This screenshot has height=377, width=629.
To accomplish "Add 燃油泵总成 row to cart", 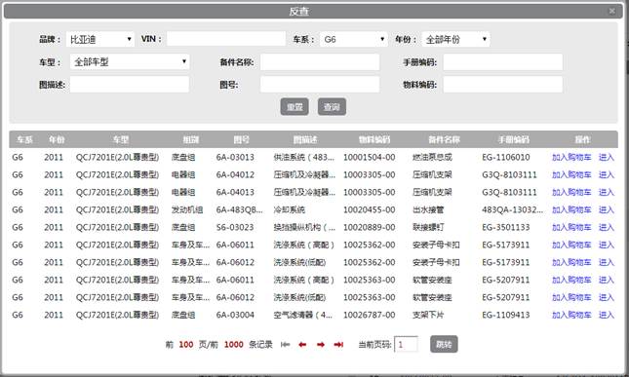I will point(571,158).
